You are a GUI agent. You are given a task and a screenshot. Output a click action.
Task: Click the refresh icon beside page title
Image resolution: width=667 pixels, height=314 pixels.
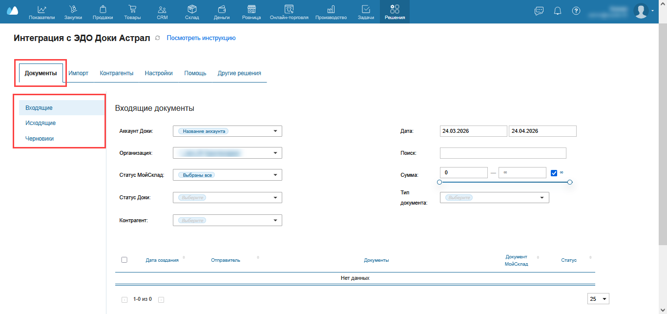[157, 38]
